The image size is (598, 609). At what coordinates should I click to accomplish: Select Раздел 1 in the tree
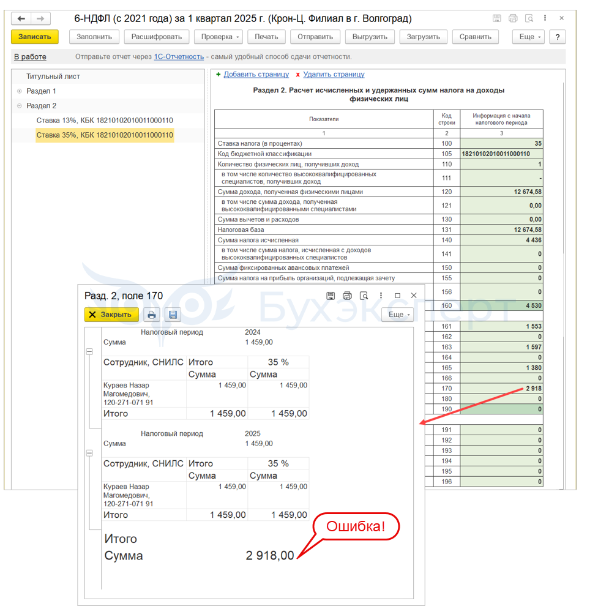[x=41, y=91]
